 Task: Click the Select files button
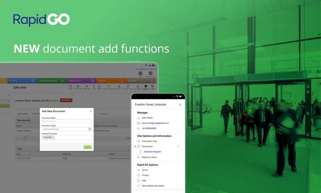[x=48, y=137]
